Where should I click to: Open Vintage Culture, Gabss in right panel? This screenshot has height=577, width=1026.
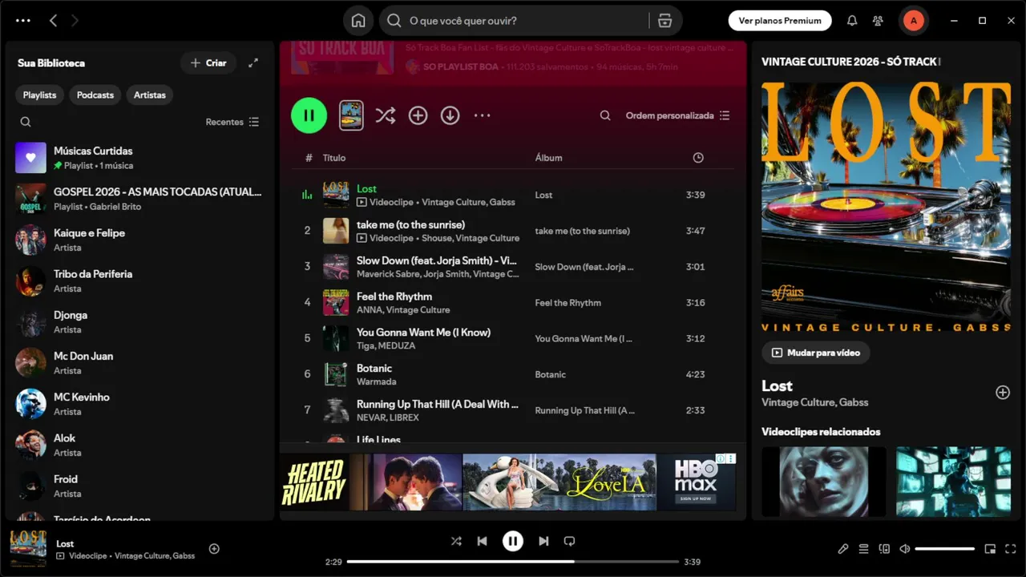click(814, 402)
